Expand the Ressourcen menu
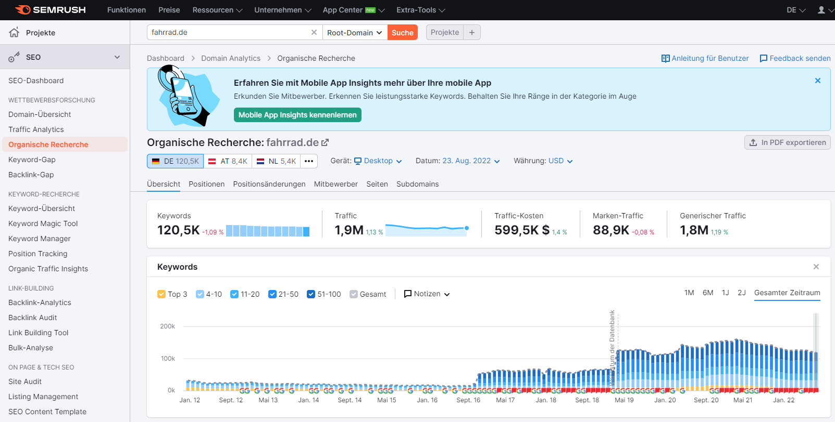 pos(217,10)
